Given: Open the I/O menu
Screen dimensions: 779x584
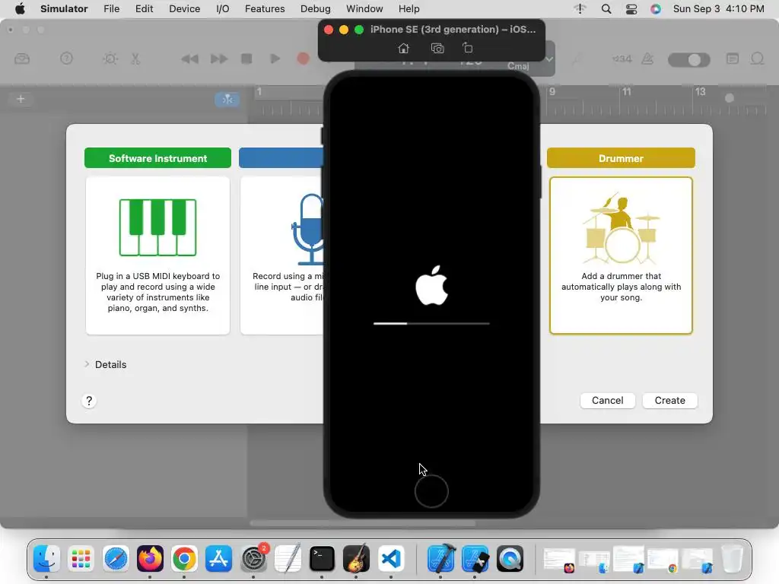Looking at the screenshot, I should pos(223,8).
